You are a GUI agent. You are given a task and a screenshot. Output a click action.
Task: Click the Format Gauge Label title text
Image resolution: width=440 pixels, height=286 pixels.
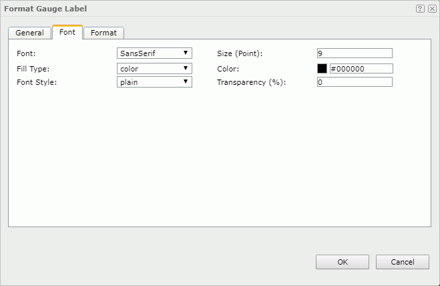click(45, 9)
